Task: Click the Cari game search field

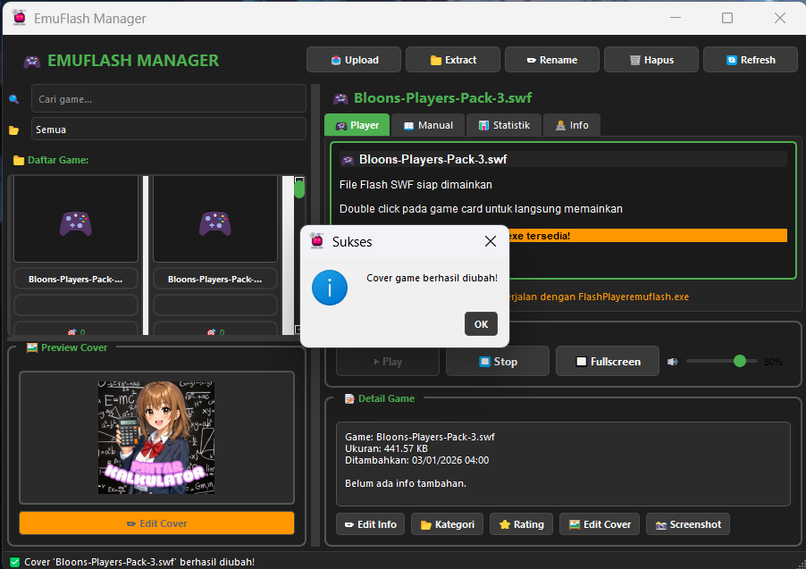Action: pos(169,98)
